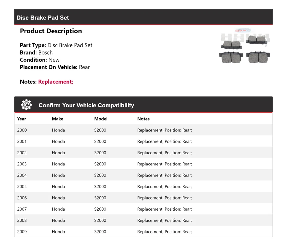Click Honda in the 2000 row
The image size is (287, 246).
click(58, 130)
